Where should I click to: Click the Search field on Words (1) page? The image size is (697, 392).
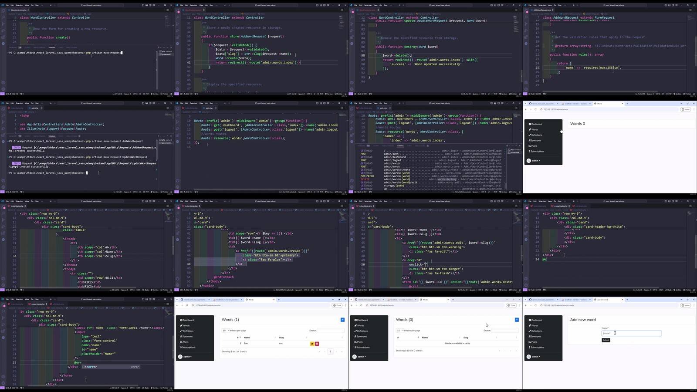coord(331,331)
